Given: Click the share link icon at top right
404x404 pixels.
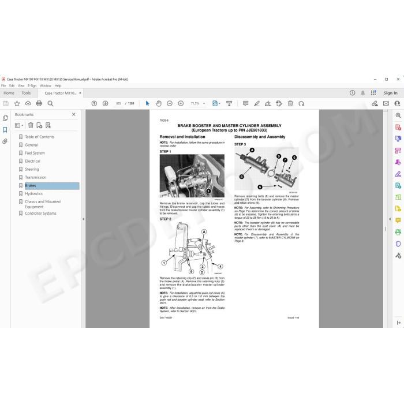Looking at the screenshot, I should pyautogui.click(x=375, y=103).
